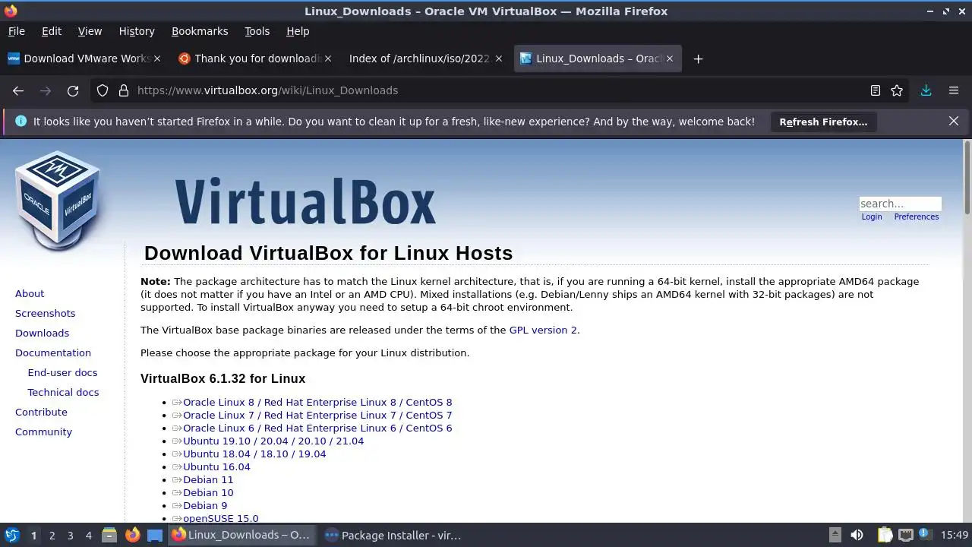The image size is (972, 547).
Task: Click the show desktop taskbar icon
Action: 155,535
